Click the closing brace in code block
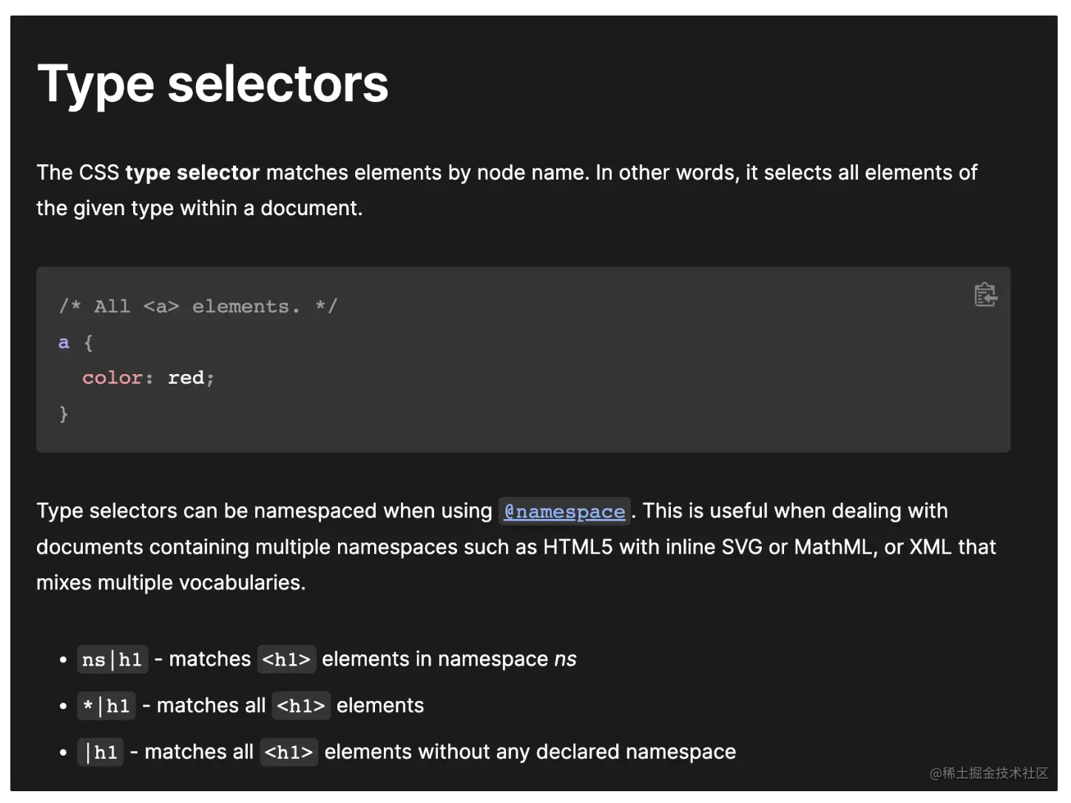Image resolution: width=1071 pixels, height=803 pixels. [x=64, y=413]
